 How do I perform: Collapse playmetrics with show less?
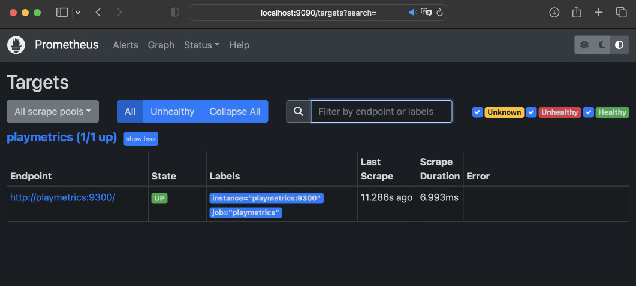141,139
